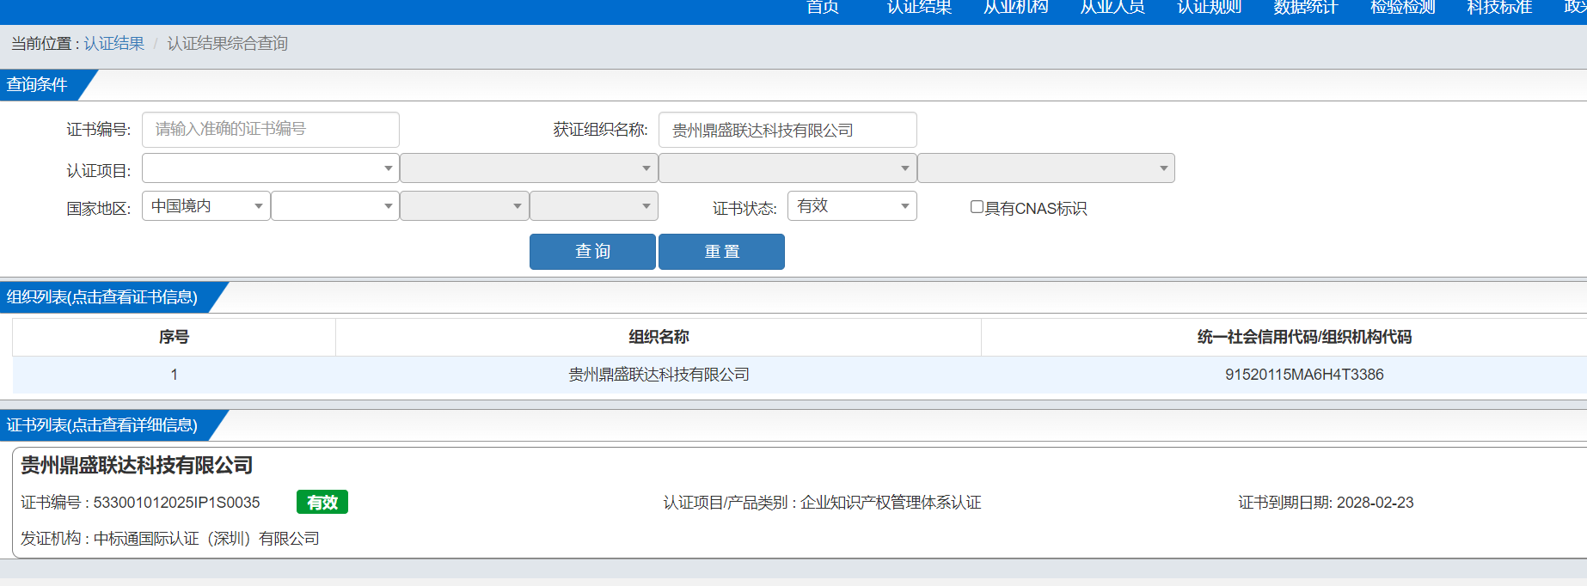Open the 中国境内 country dropdown
The image size is (1587, 586).
(x=206, y=206)
